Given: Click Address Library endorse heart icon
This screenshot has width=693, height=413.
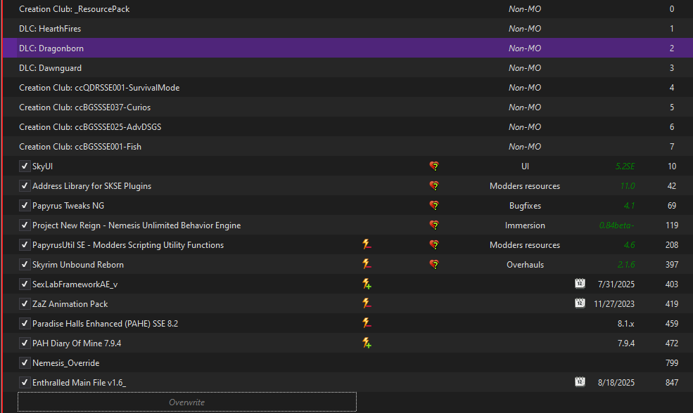Looking at the screenshot, I should 434,185.
